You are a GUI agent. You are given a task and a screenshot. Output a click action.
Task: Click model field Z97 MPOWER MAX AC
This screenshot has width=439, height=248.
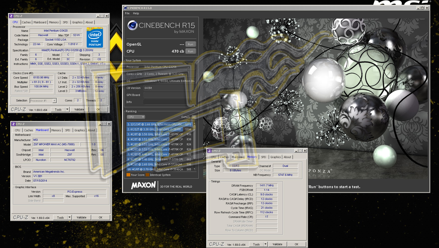[56, 144]
